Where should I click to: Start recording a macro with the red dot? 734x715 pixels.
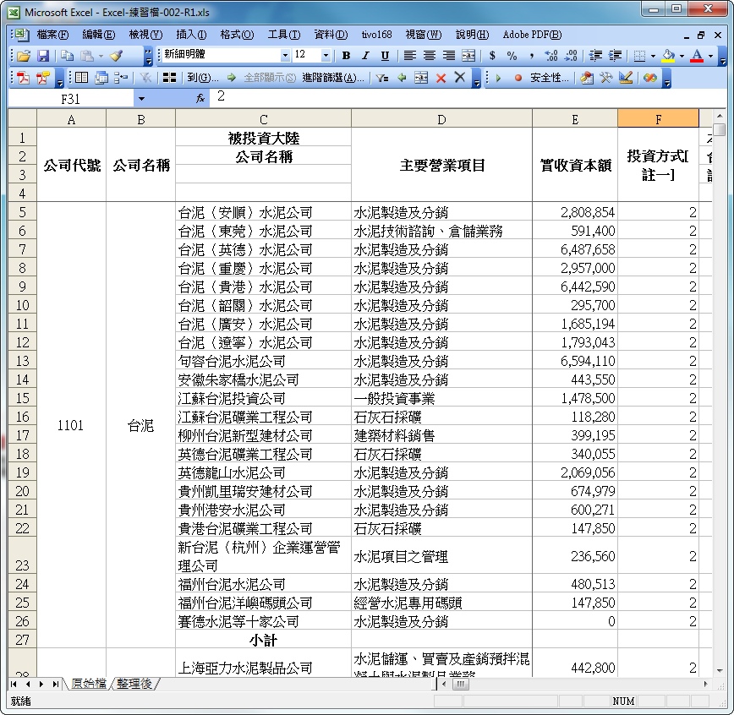tap(518, 78)
